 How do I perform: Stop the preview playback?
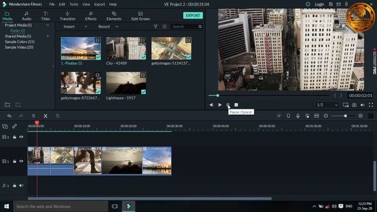(x=236, y=105)
